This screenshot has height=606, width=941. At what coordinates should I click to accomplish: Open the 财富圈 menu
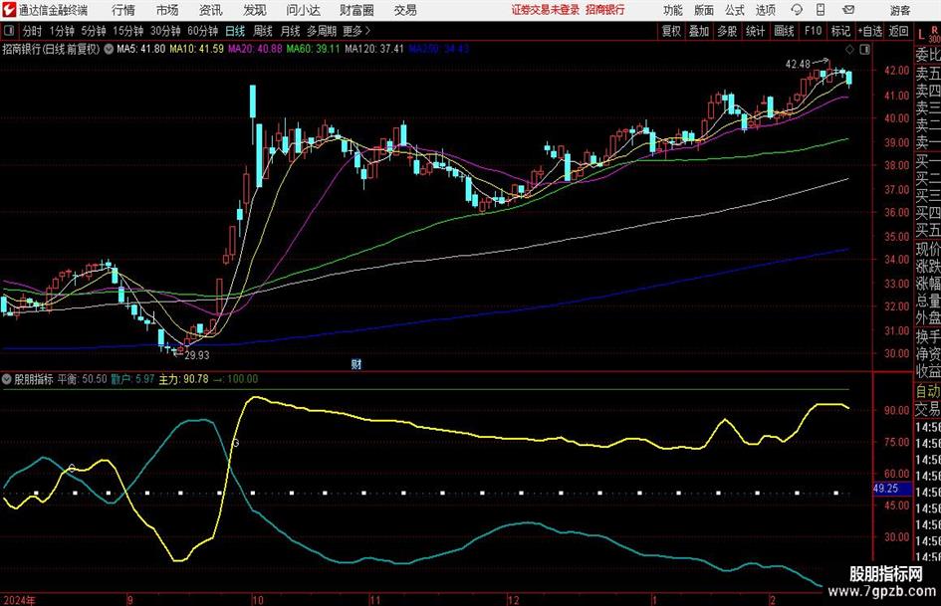(x=356, y=10)
